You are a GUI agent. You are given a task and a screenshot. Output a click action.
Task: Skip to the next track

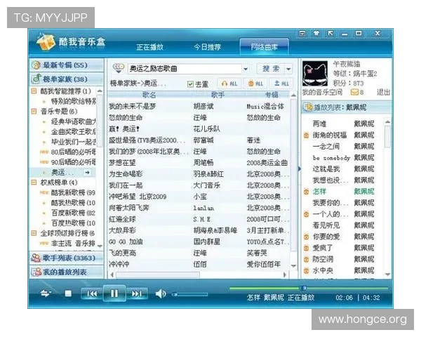point(136,293)
